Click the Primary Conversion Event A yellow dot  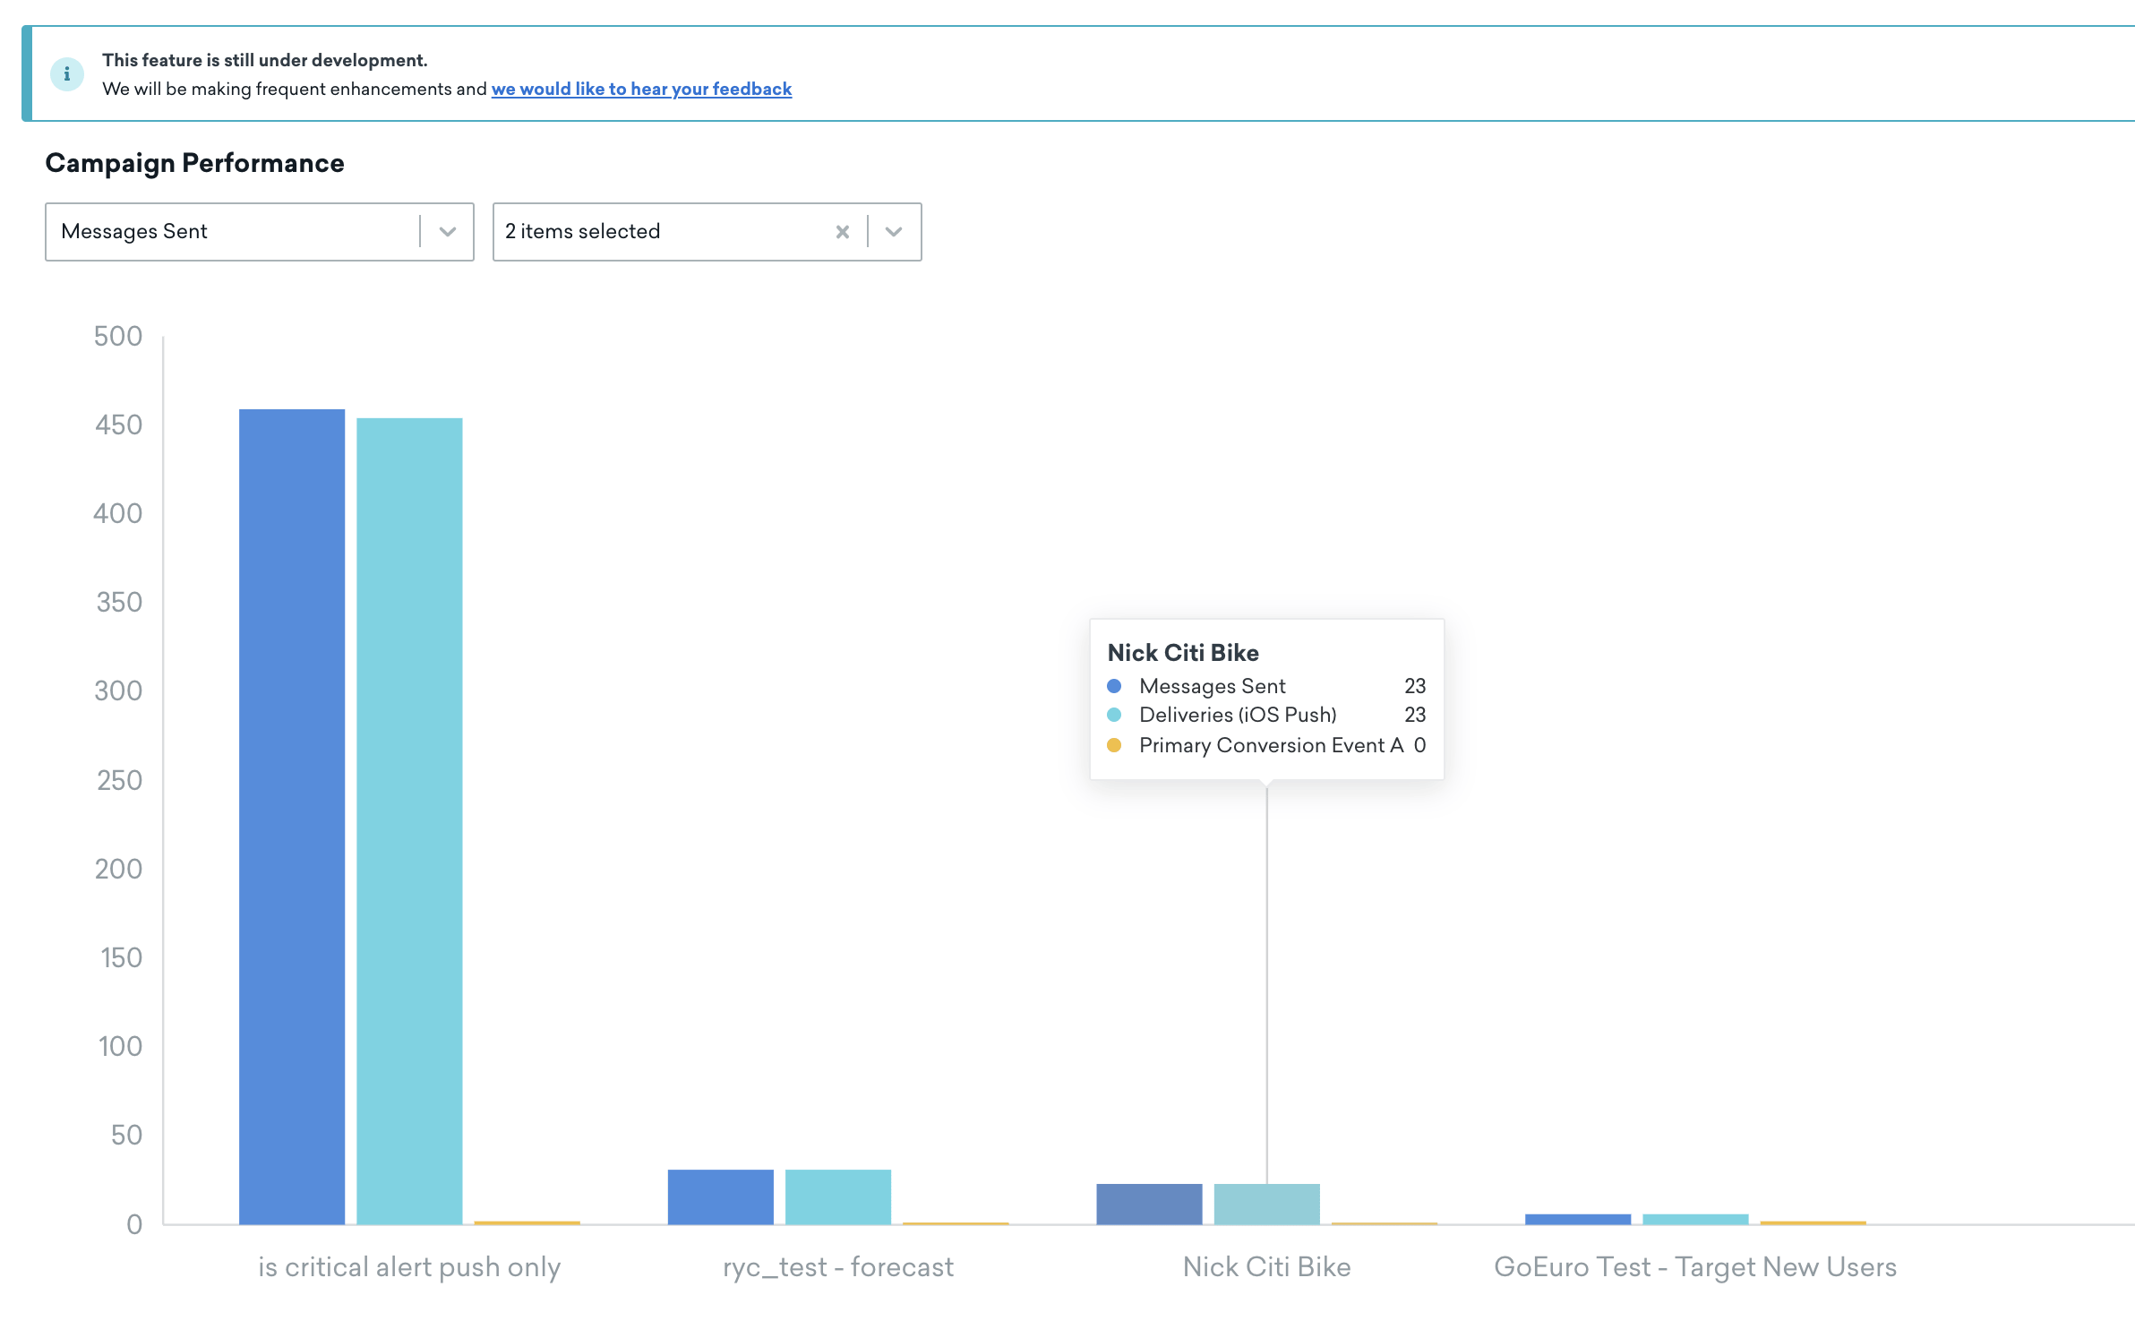click(x=1114, y=745)
